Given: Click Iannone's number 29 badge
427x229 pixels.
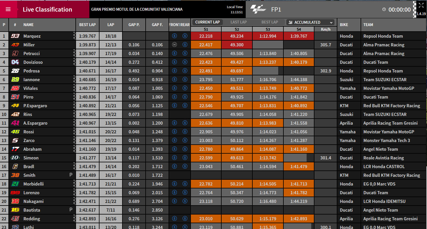Looking at the screenshot, I should click(x=15, y=79).
